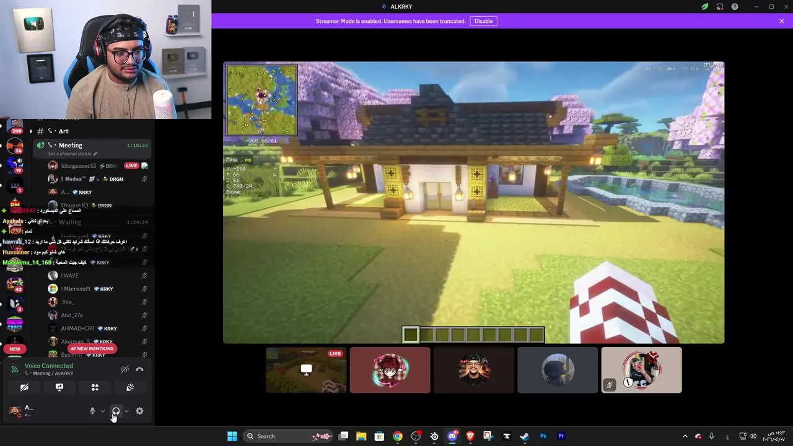Open server icon with 19 badge
Image resolution: width=793 pixels, height=446 pixels.
click(15, 164)
